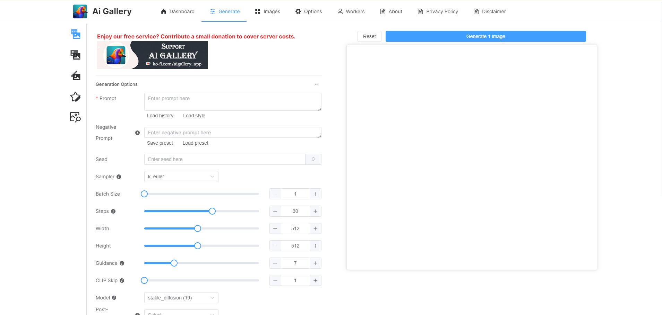Viewport: 662px width, 315px height.
Task: Decrease Steps with minus button
Action: pyautogui.click(x=275, y=211)
